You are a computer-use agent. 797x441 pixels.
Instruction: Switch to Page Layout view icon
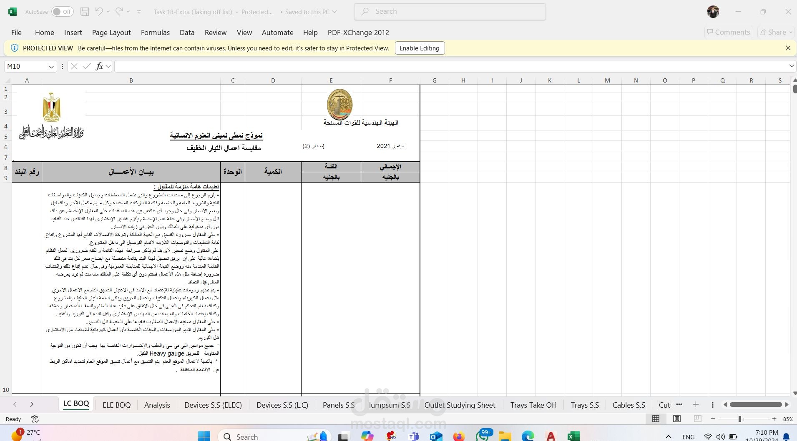[x=677, y=419]
